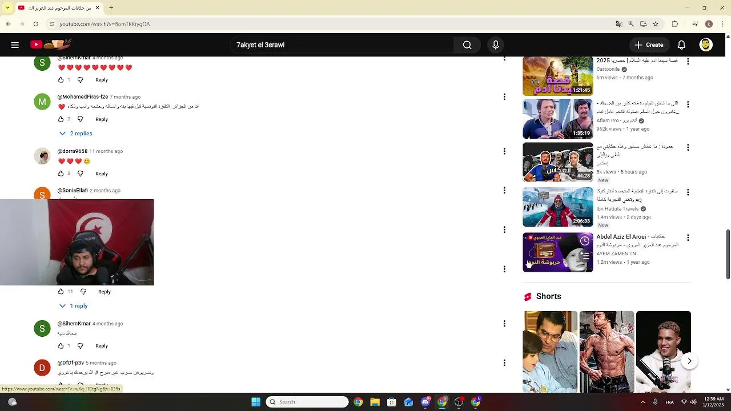Open the Windows Start menu
This screenshot has width=731, height=411.
256,402
